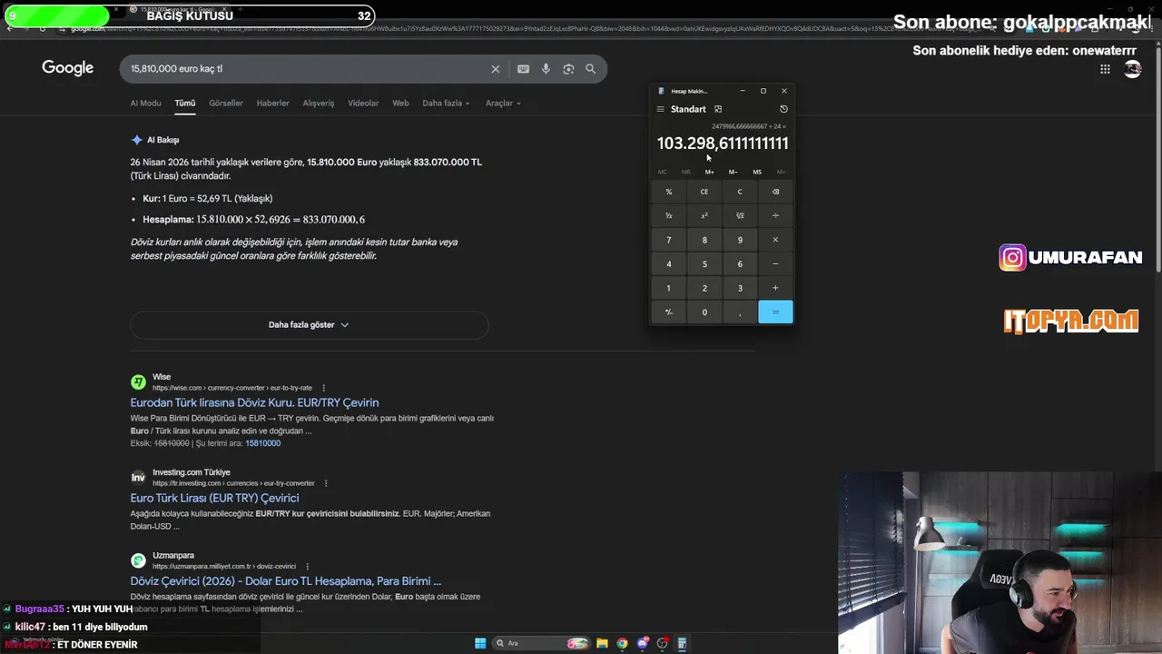Click the M+ memory add key
This screenshot has width=1162, height=654.
click(709, 172)
